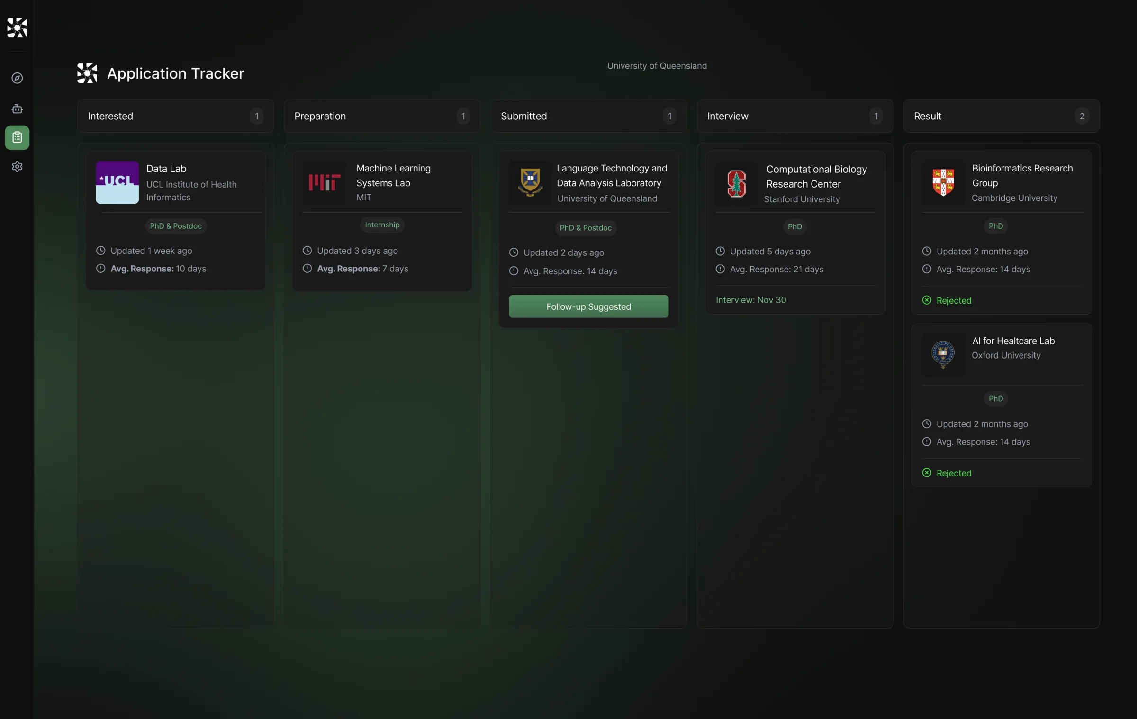Select the clipboard Application Tracker sidebar icon
The width and height of the screenshot is (1137, 719).
click(17, 137)
